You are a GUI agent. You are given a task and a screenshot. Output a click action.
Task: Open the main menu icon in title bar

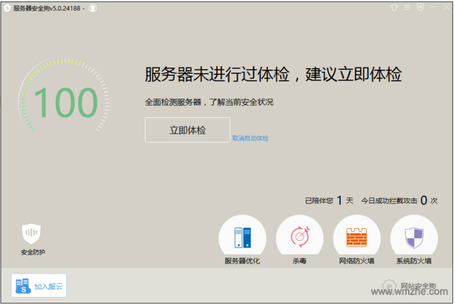tap(407, 7)
